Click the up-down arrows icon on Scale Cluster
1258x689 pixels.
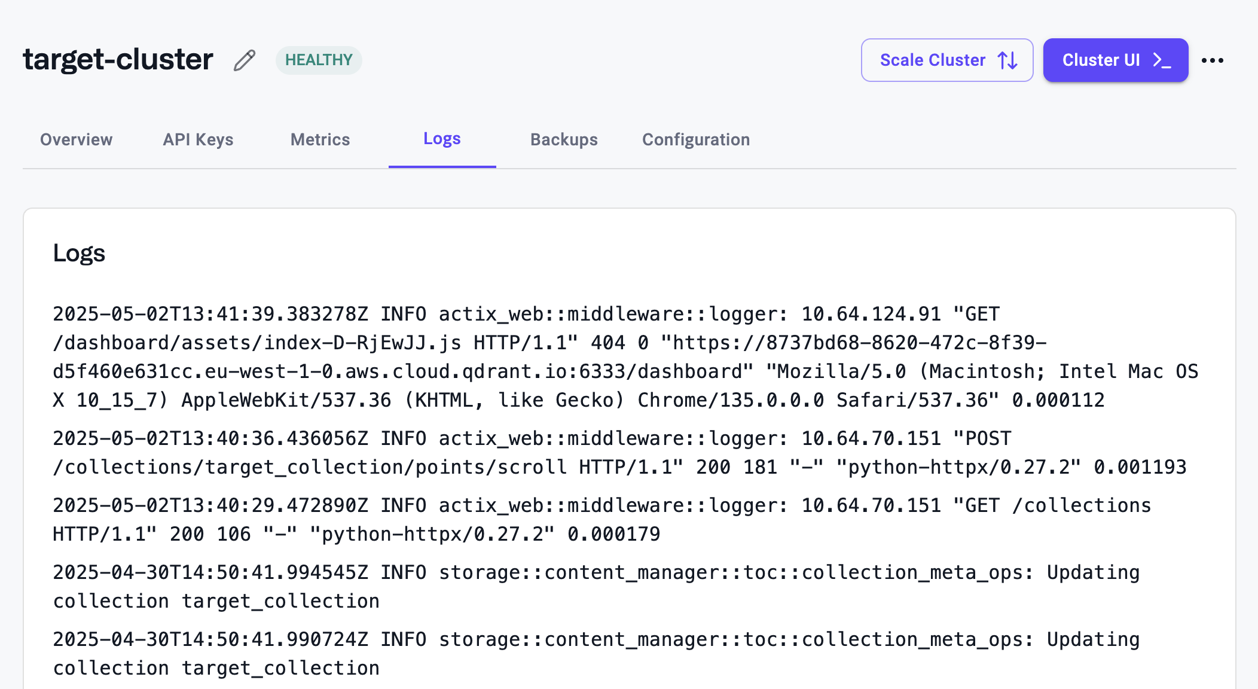click(x=1007, y=60)
